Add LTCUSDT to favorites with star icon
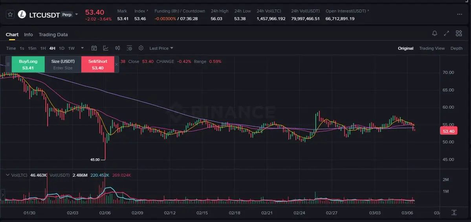Image resolution: width=471 pixels, height=222 pixels. pos(10,15)
